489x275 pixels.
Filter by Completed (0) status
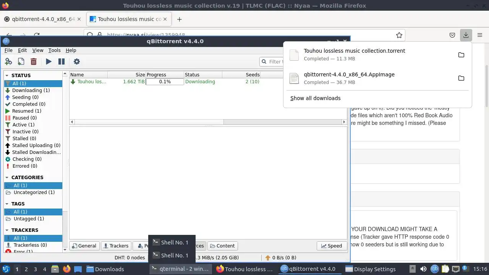pyautogui.click(x=33, y=104)
